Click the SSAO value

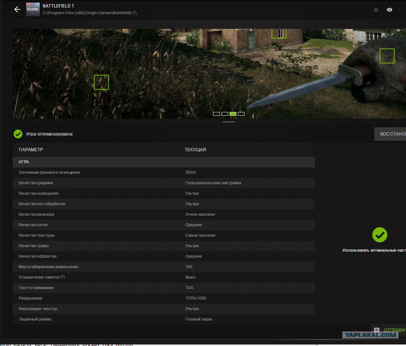pyautogui.click(x=191, y=172)
